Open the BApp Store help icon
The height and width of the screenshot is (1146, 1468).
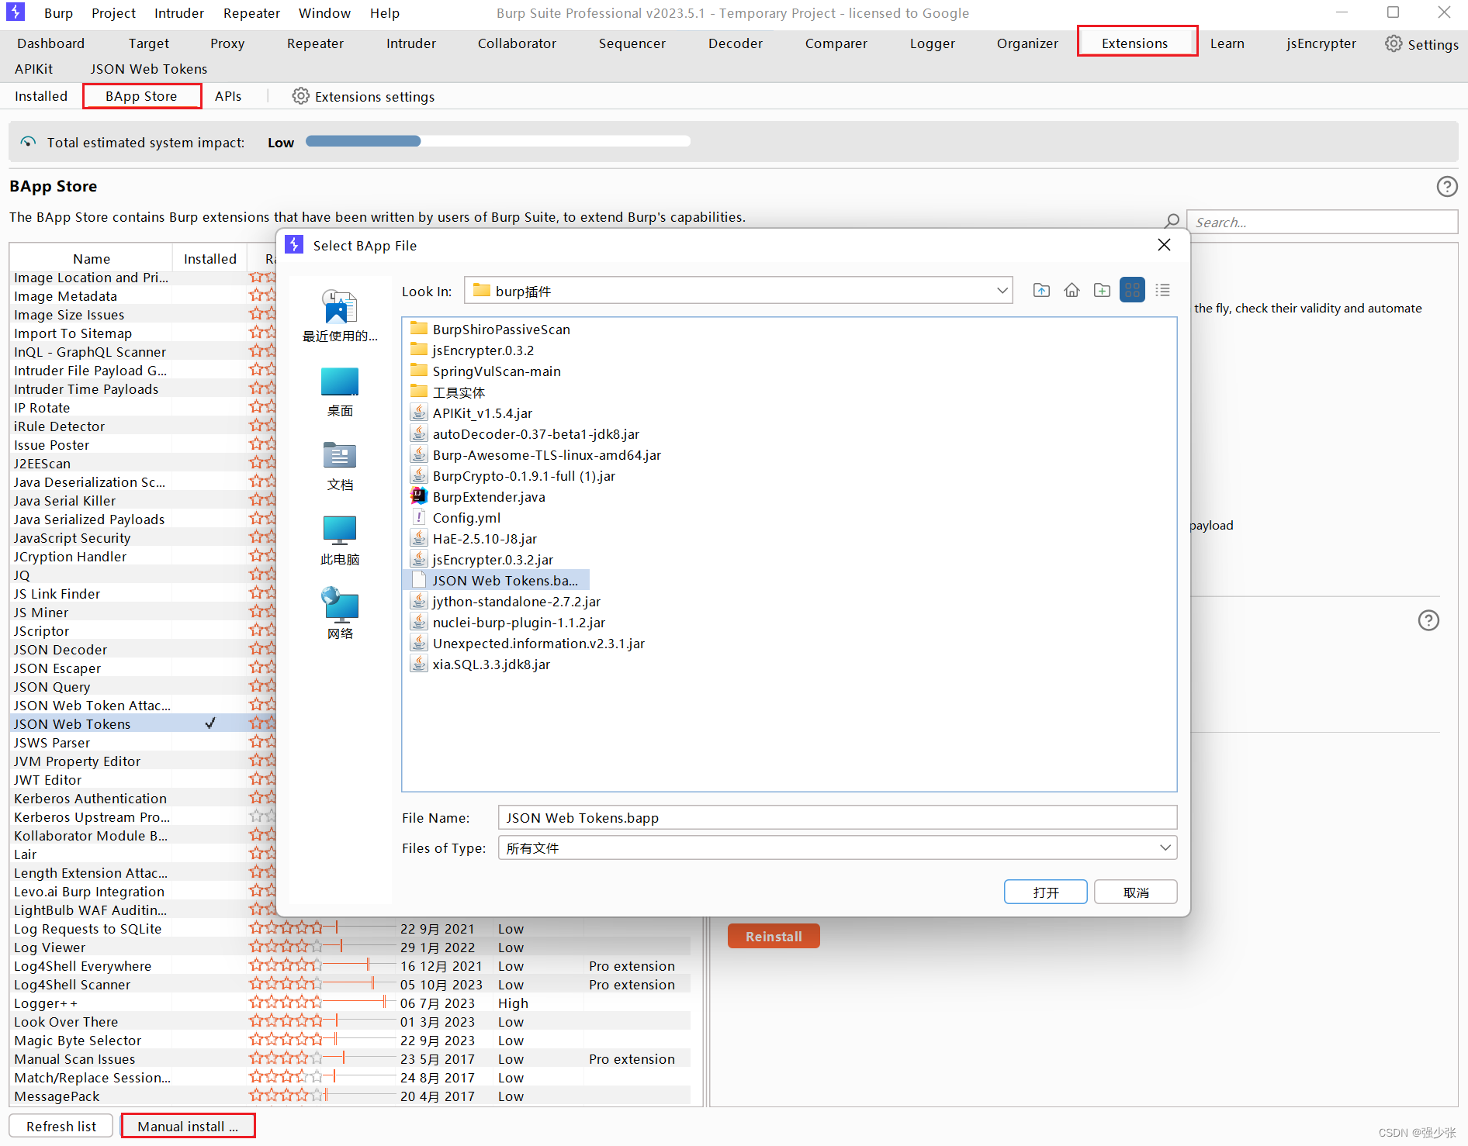pos(1447,186)
